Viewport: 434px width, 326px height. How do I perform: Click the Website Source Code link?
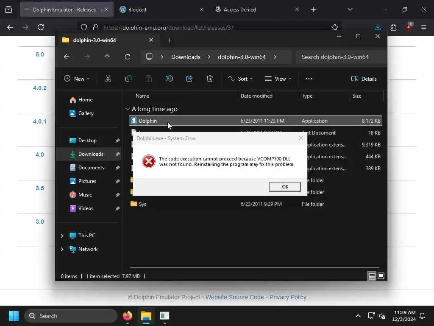[235, 297]
